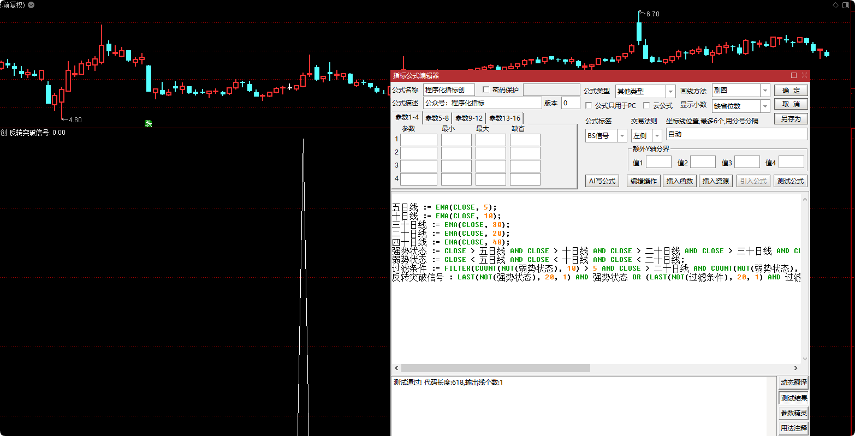Click the green 跌 marker on chart
Image resolution: width=855 pixels, height=436 pixels.
(x=148, y=123)
